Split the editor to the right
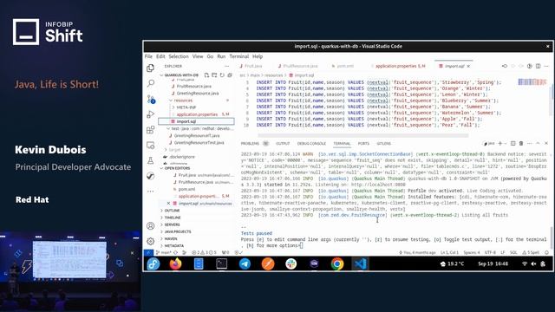555x312 pixels. [538, 66]
